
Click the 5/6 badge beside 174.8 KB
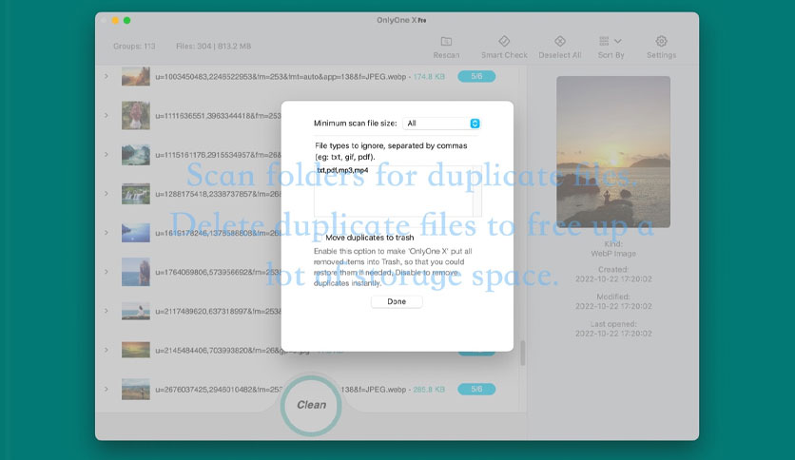[476, 76]
